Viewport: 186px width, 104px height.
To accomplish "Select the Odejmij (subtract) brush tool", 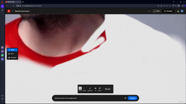I will click(x=84, y=89).
